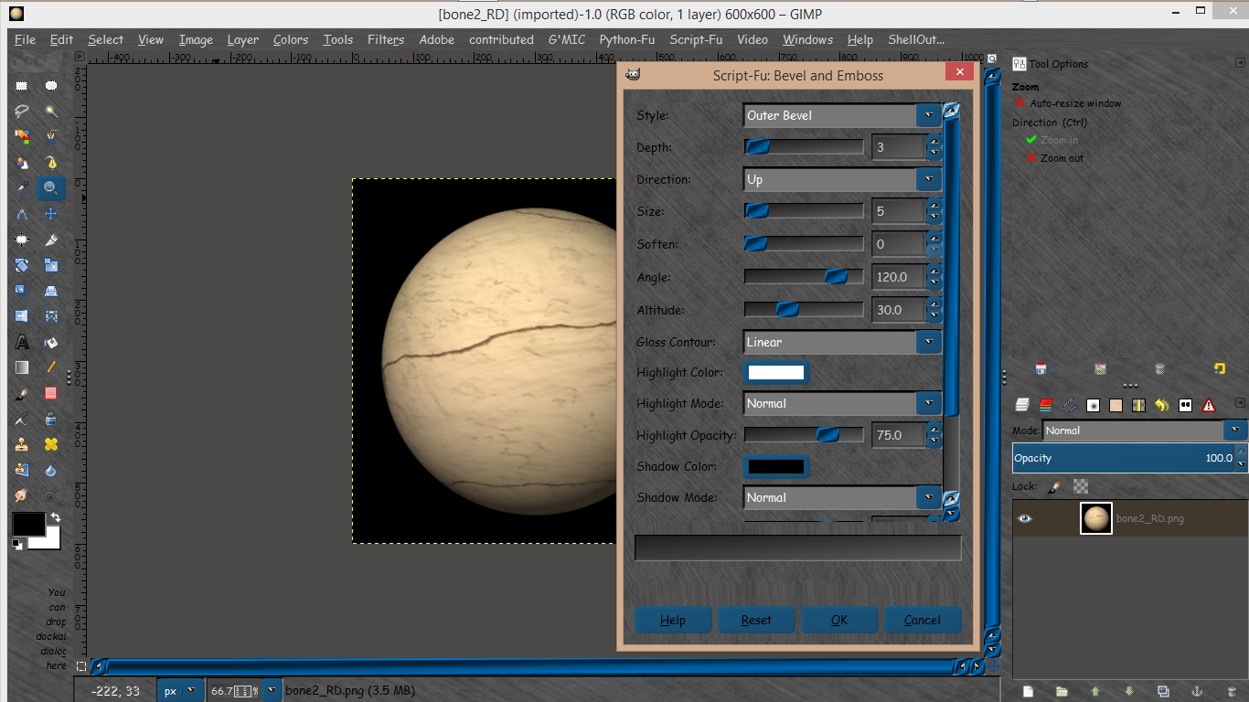Viewport: 1249px width, 702px height.
Task: Open the Channels dock tab
Action: (x=1046, y=405)
